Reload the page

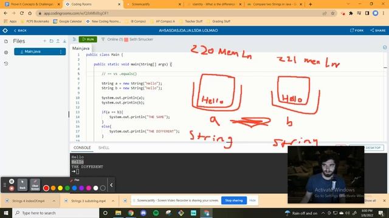22,13
